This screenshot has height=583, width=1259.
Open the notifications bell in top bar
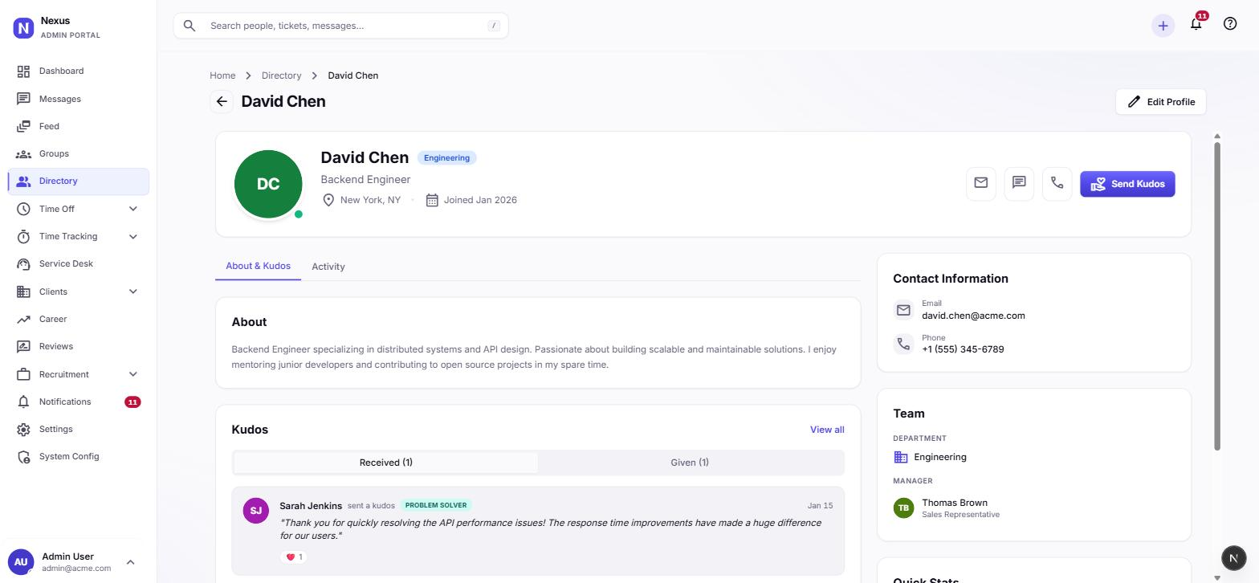point(1196,24)
